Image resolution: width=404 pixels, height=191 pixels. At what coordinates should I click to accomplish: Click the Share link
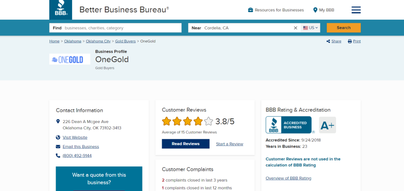click(x=336, y=41)
